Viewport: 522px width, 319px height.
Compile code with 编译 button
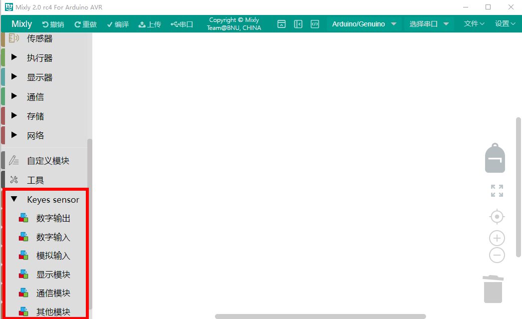[x=118, y=24]
